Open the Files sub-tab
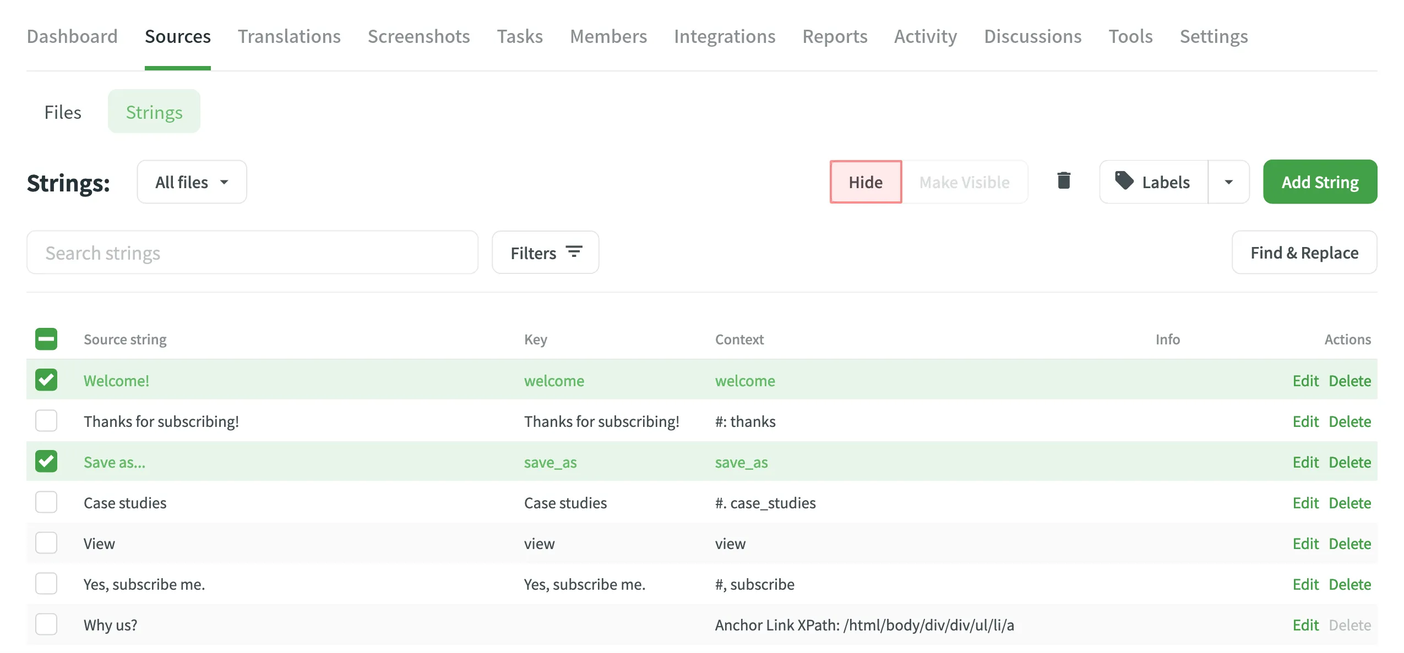This screenshot has width=1404, height=653. click(x=63, y=112)
